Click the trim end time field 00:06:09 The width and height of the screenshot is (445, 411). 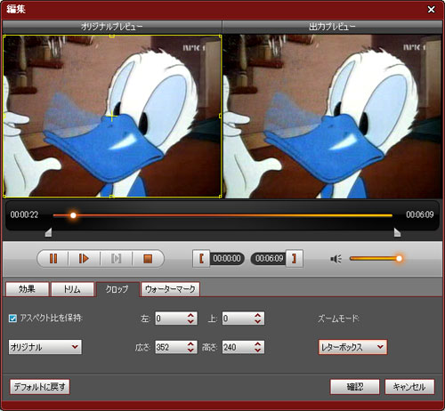269,259
